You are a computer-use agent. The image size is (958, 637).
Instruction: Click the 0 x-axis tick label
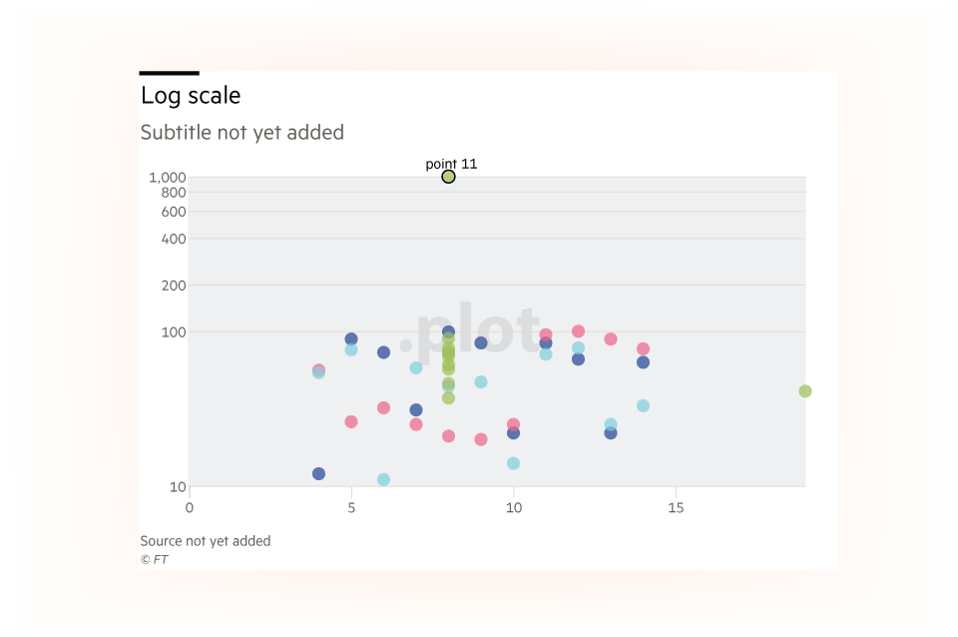point(190,508)
